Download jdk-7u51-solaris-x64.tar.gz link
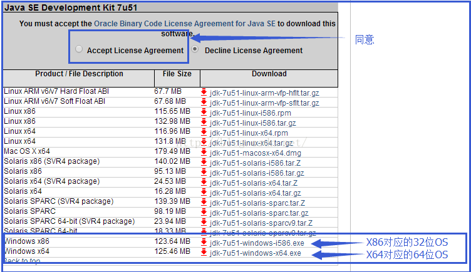Image resolution: width=471 pixels, height=272 pixels. pyautogui.click(x=256, y=193)
